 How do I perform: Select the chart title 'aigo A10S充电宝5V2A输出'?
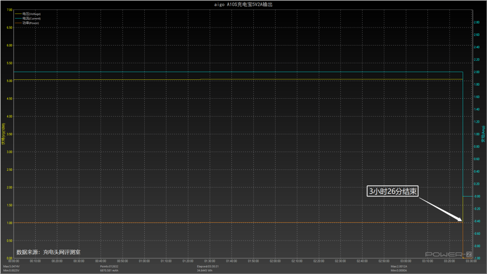243,5
